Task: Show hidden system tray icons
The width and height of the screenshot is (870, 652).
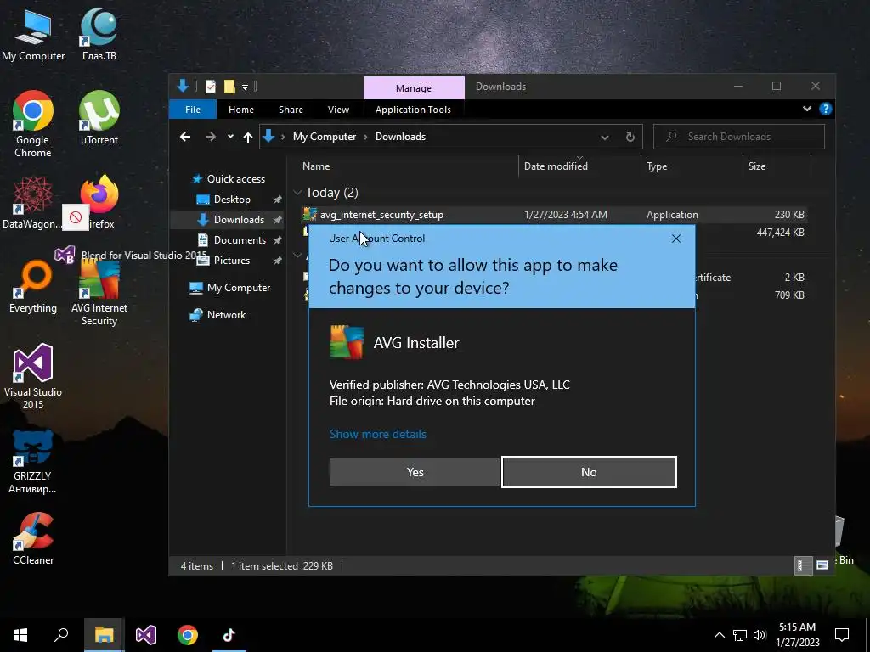Action: point(719,635)
